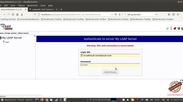183x102 pixels.
Task: Focus the Password input field
Action: [x=110, y=65]
